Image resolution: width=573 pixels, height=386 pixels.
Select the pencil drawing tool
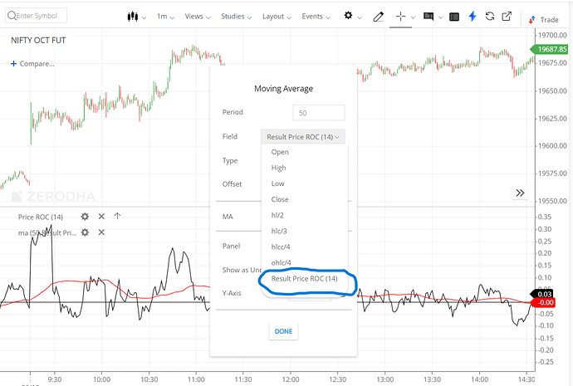point(379,16)
